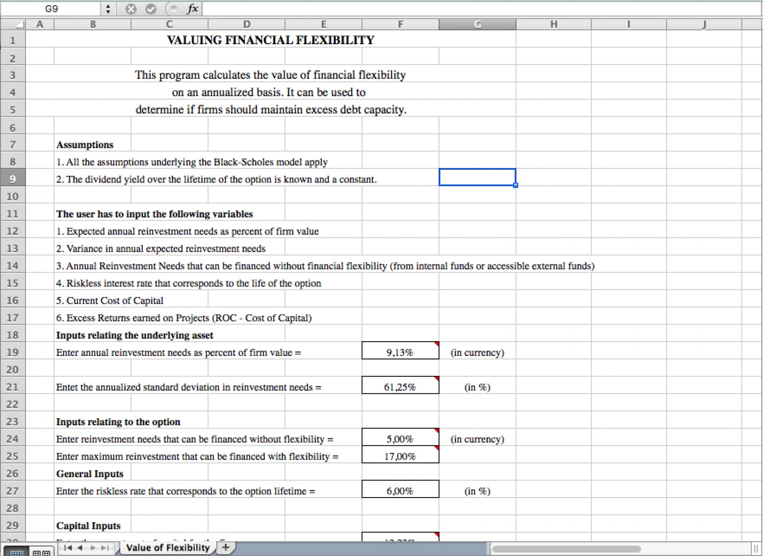This screenshot has width=763, height=556.
Task: Click '(in %)' label in row 27
Action: [x=477, y=491]
